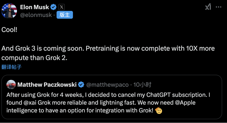Viewport: 227px width, 123px height.
Task: Click the word "Cool!" in the post
Action: pyautogui.click(x=9, y=30)
